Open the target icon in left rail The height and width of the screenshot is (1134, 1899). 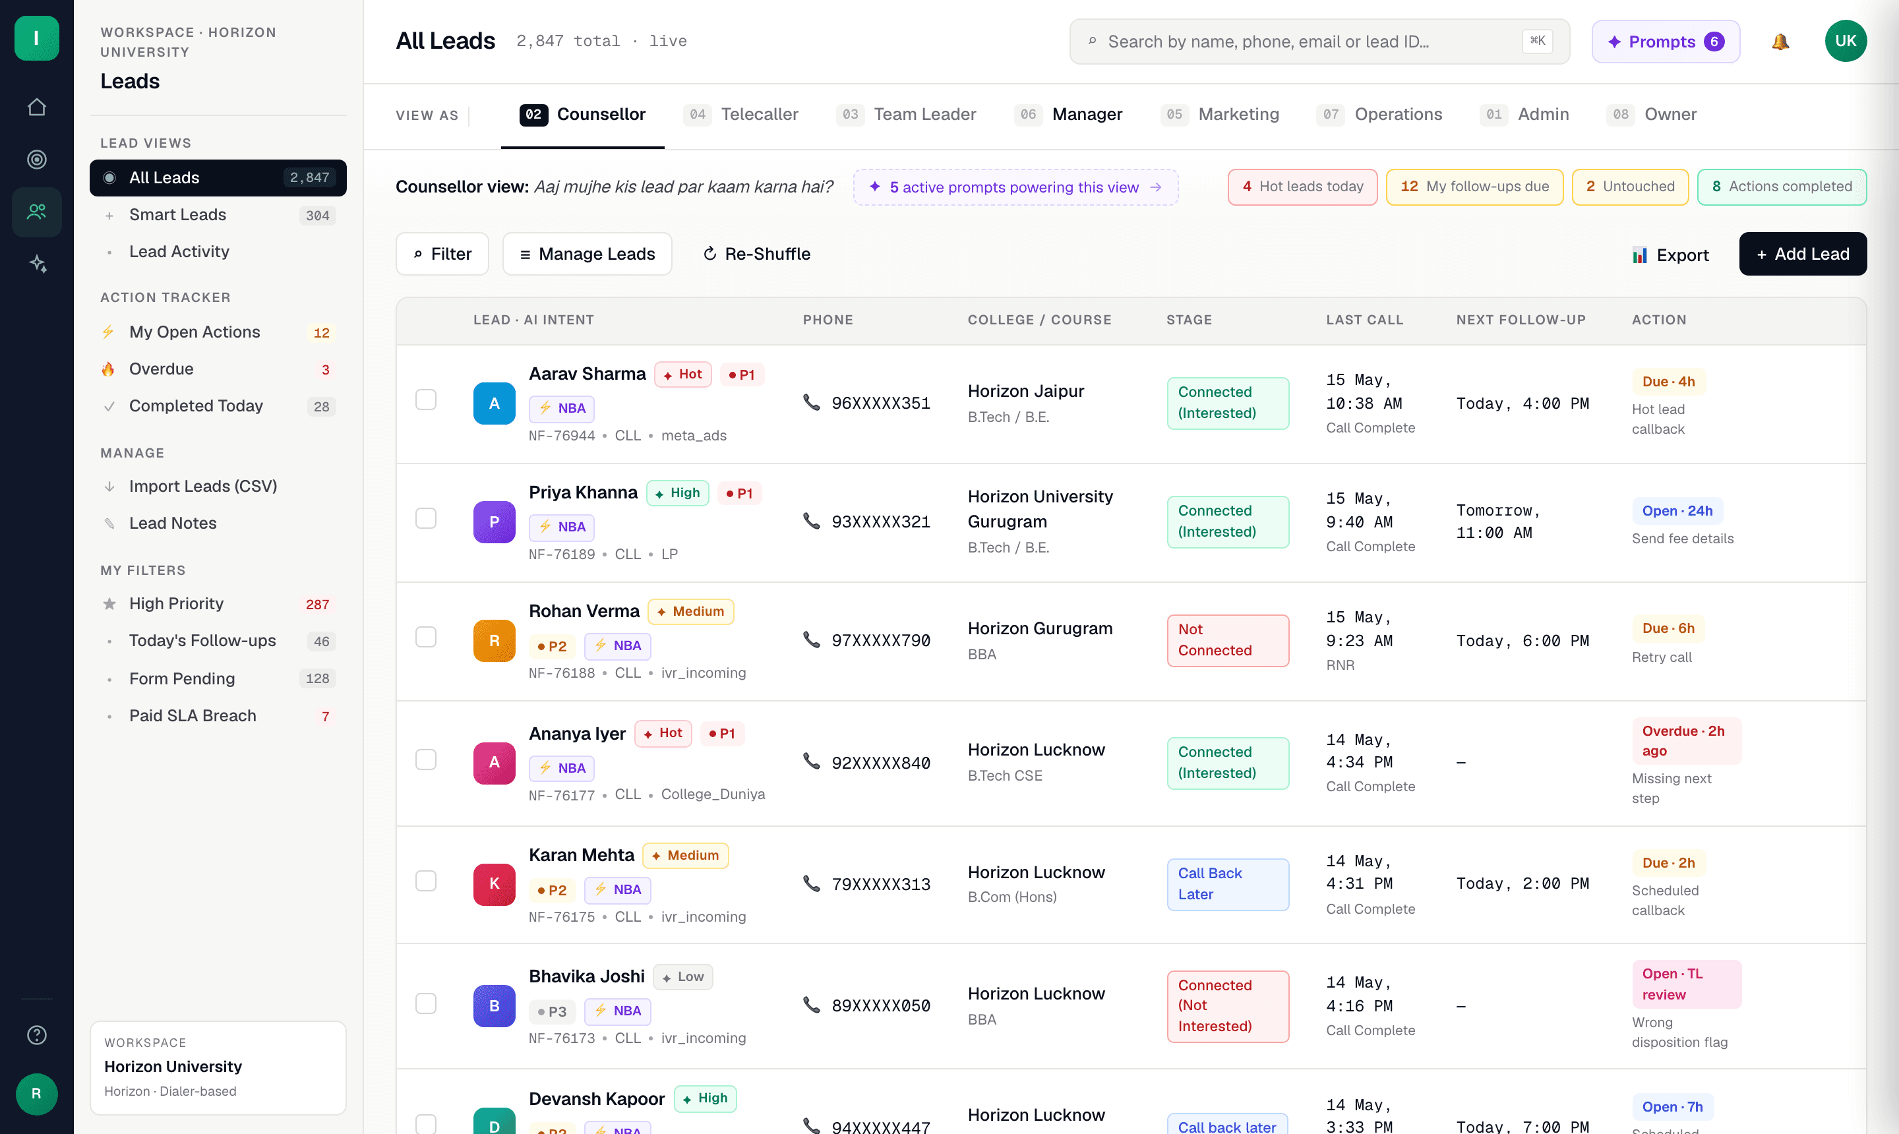(x=37, y=159)
